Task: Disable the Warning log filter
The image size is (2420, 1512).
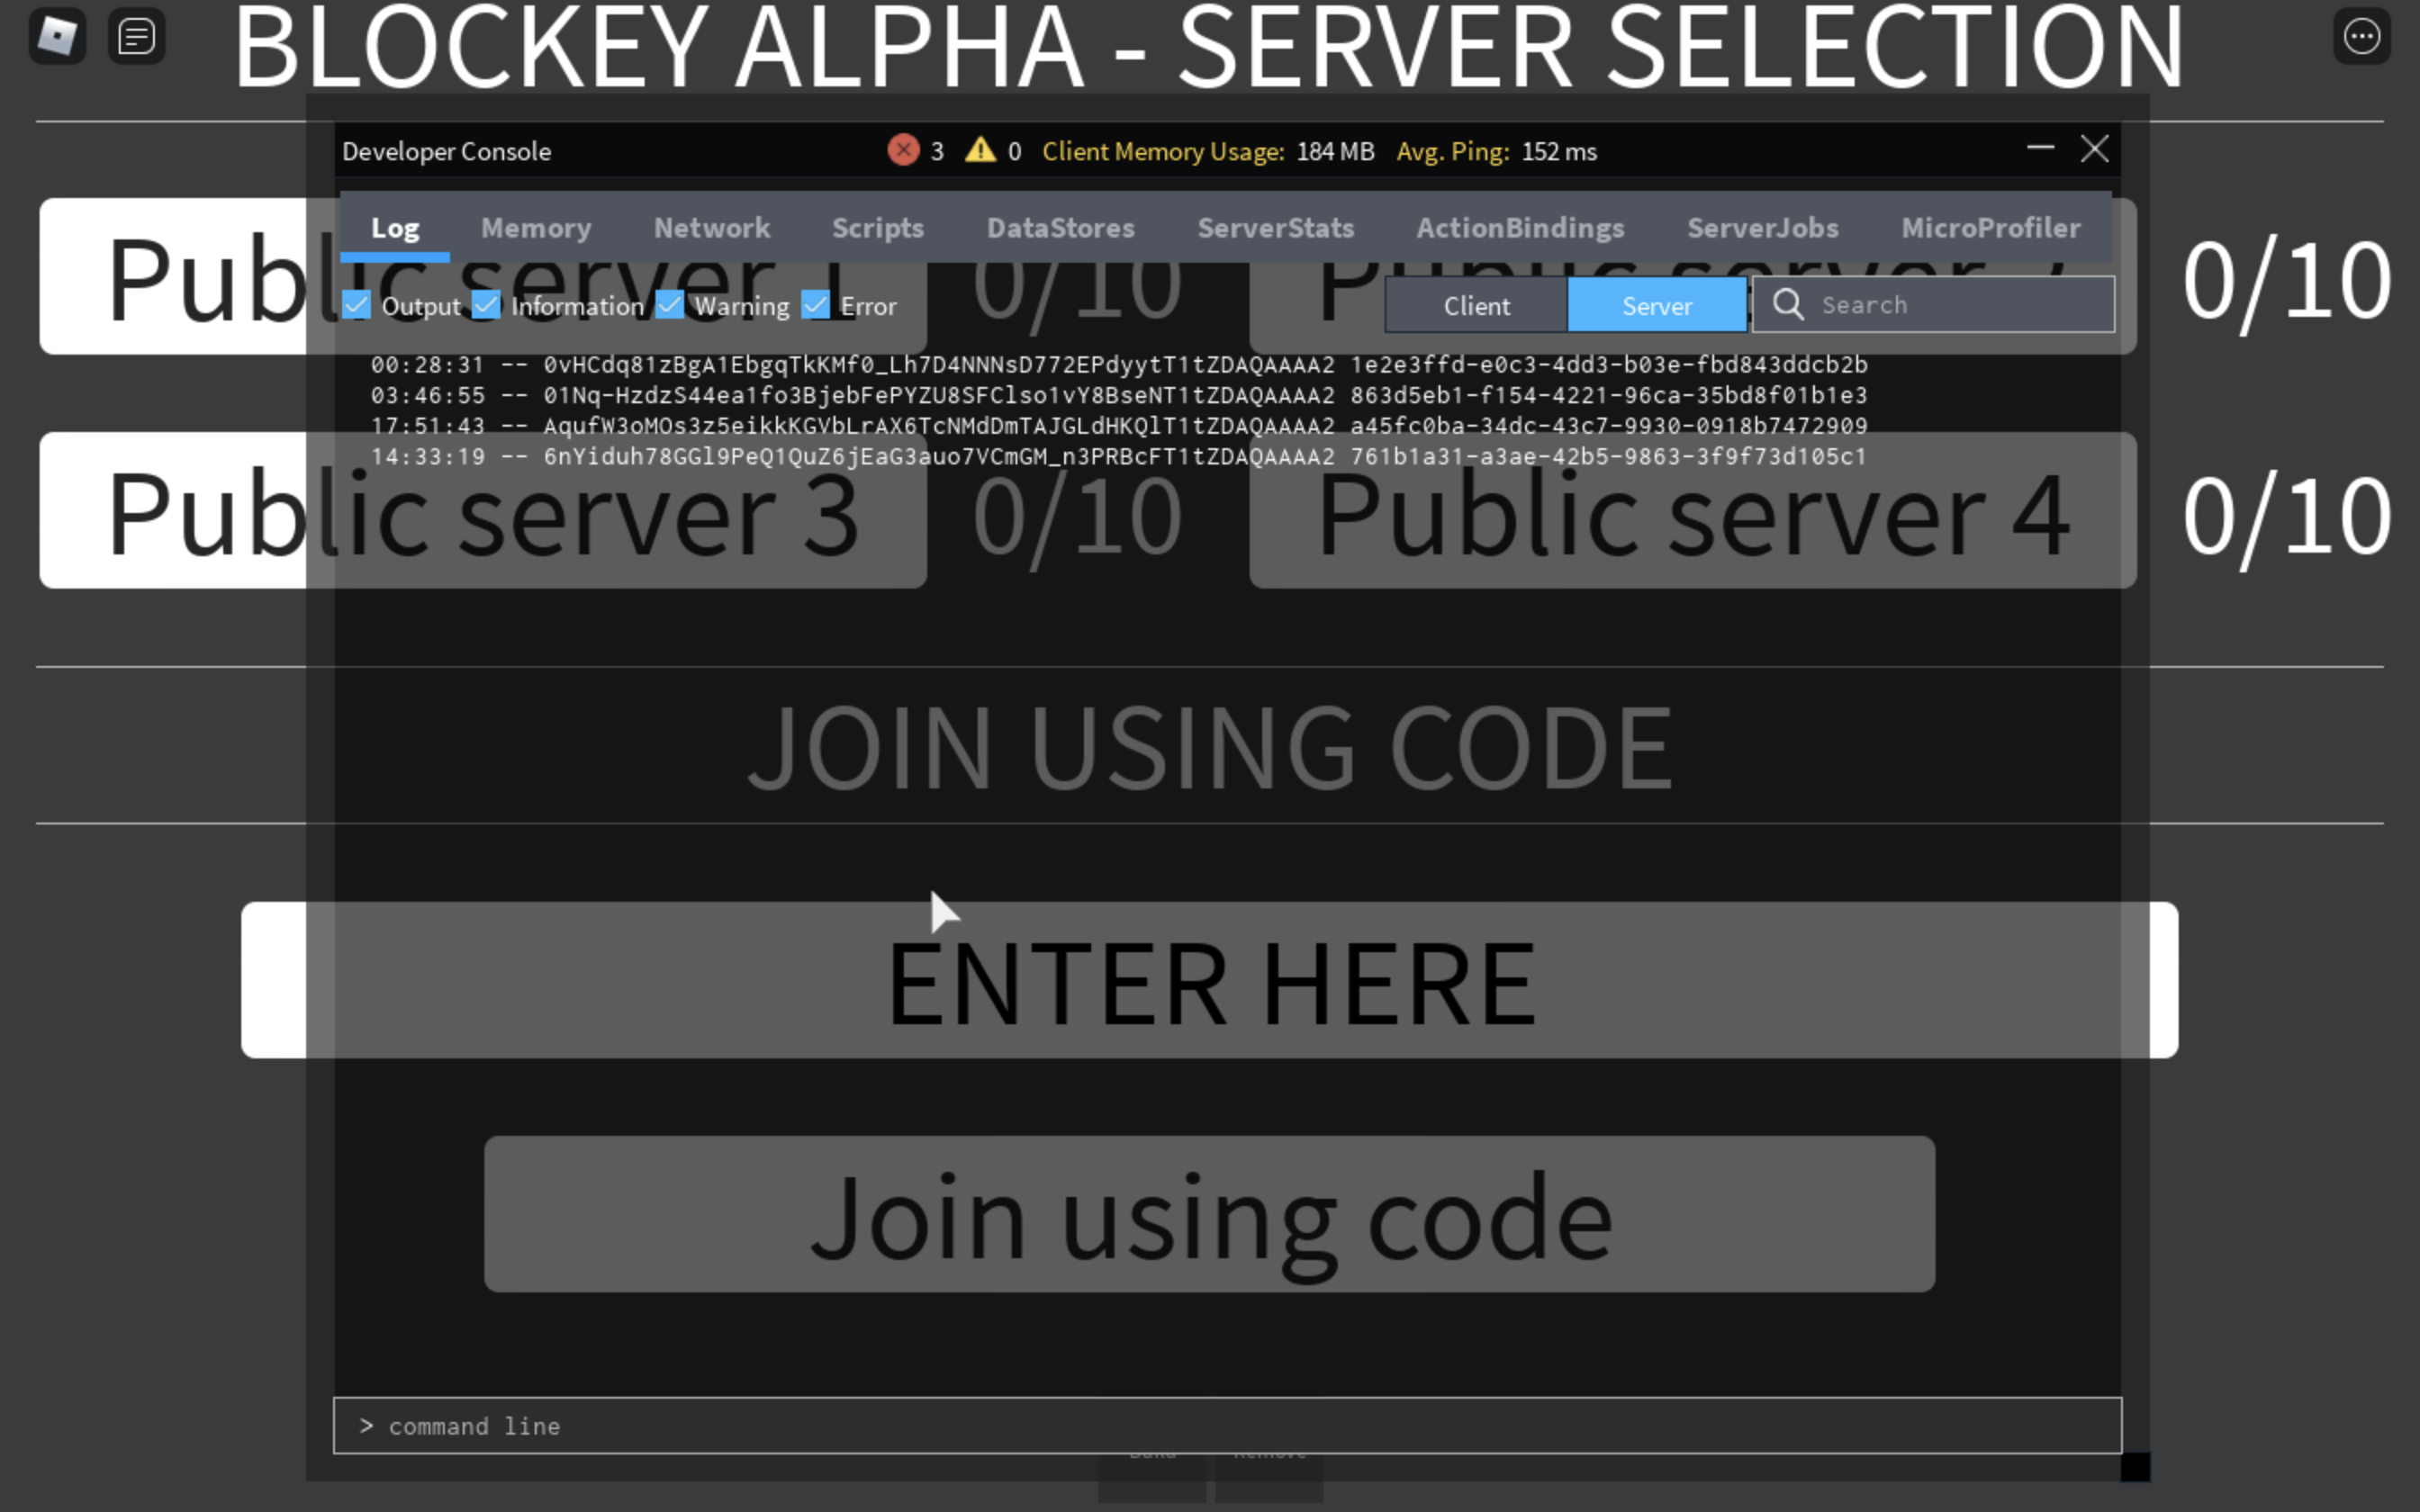Action: (669, 305)
